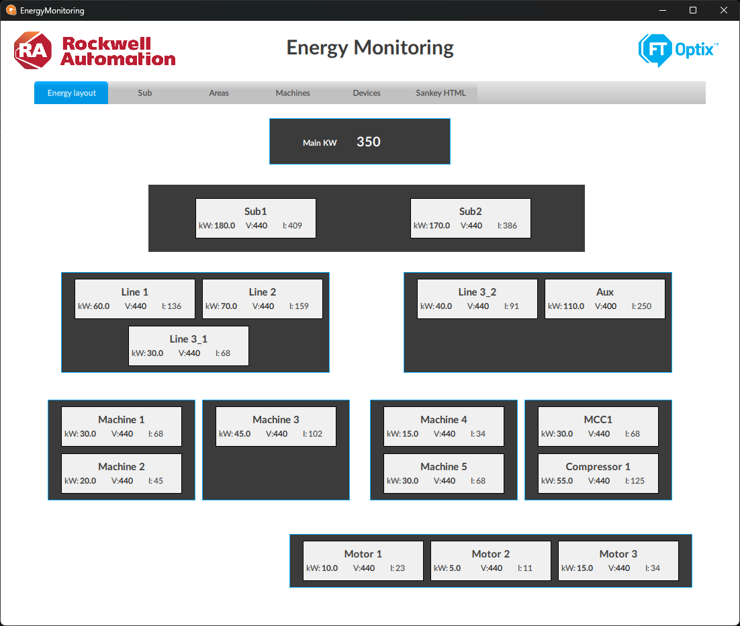Open the Sub2 power card
Viewport: 740px width, 626px height.
pos(470,218)
